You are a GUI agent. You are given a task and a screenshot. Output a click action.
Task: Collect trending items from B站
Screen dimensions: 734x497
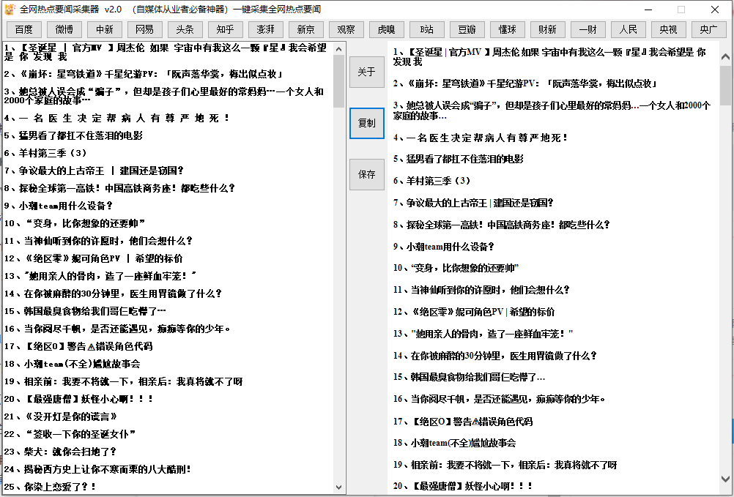[x=426, y=29]
